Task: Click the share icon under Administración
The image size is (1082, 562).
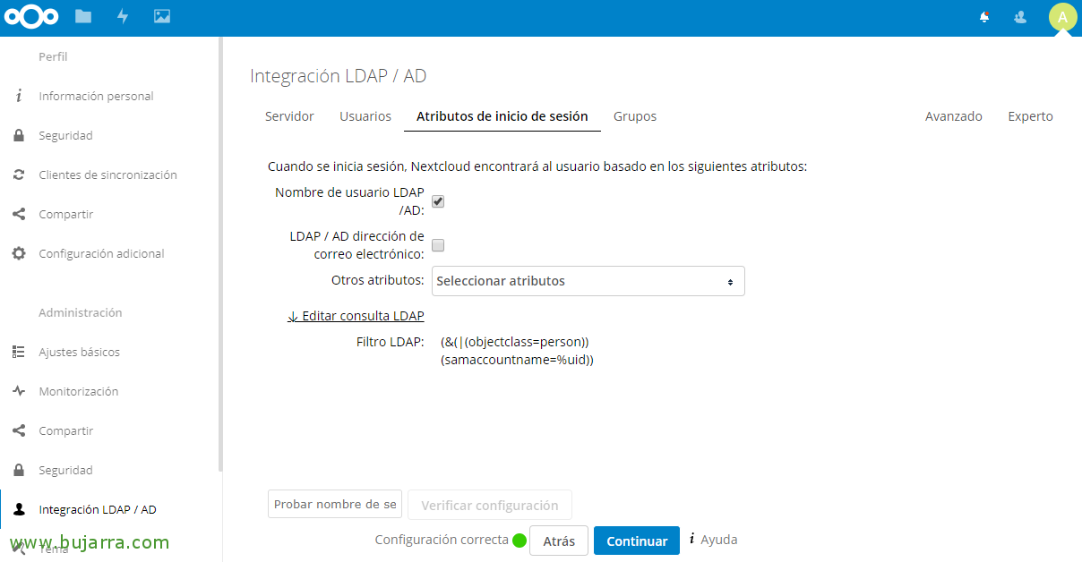Action: [18, 430]
